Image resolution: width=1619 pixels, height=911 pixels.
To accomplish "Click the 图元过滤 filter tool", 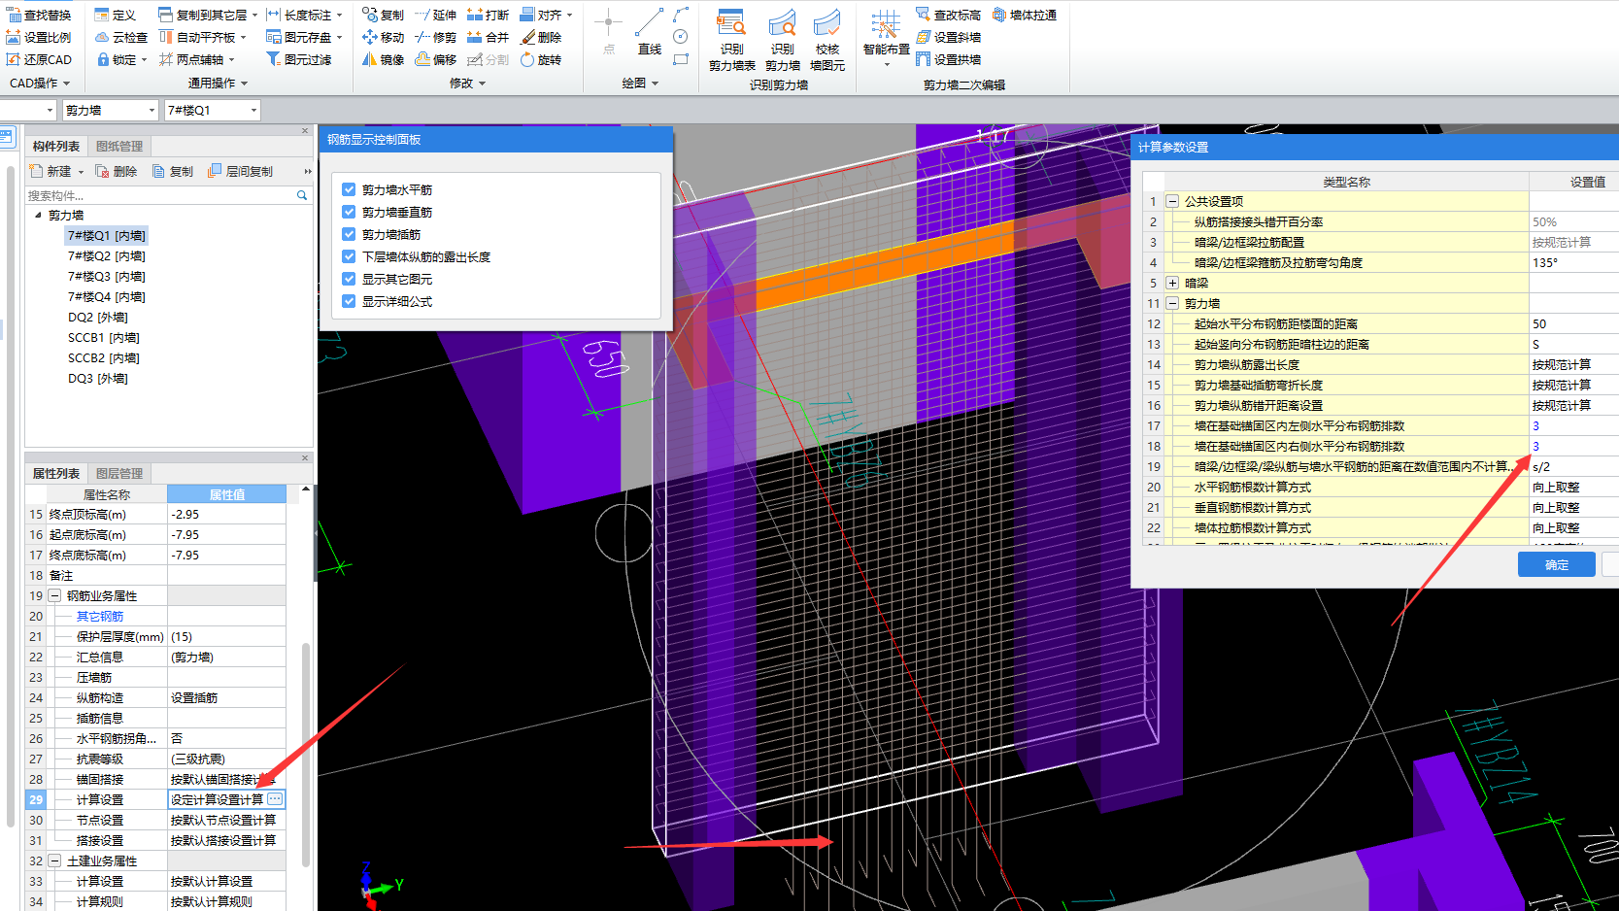I will [299, 59].
